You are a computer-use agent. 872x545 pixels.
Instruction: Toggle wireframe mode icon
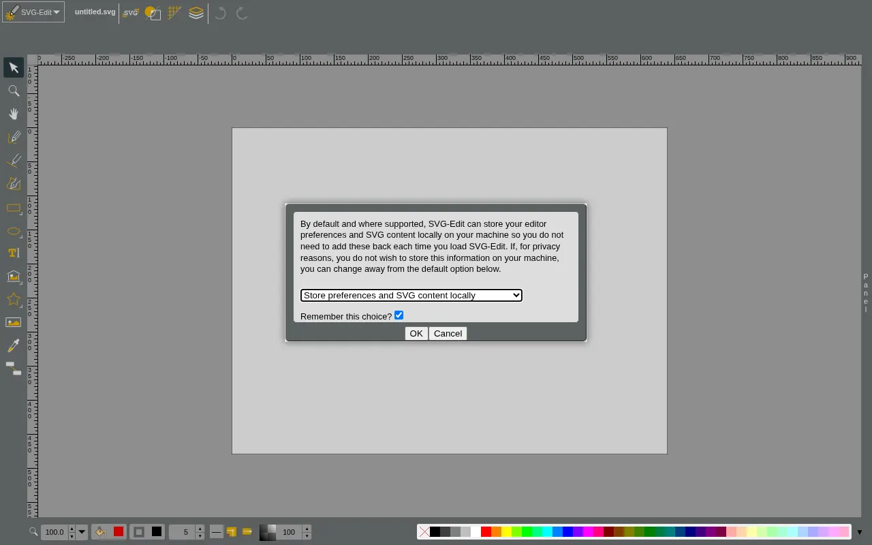coord(153,12)
